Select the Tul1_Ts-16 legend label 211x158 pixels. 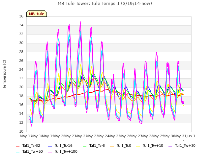64,145
